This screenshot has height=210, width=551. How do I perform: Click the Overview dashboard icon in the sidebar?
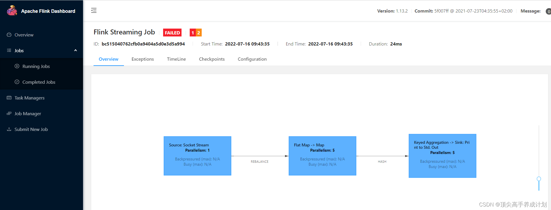[9, 35]
